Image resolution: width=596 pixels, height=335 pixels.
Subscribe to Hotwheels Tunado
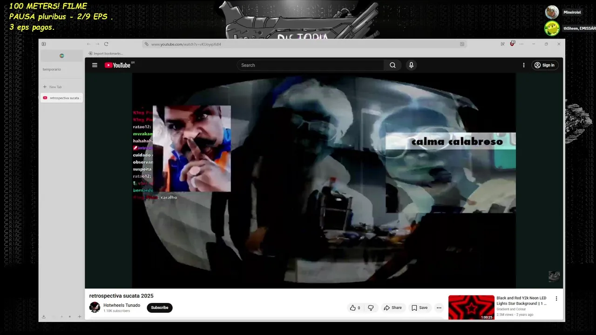160,308
